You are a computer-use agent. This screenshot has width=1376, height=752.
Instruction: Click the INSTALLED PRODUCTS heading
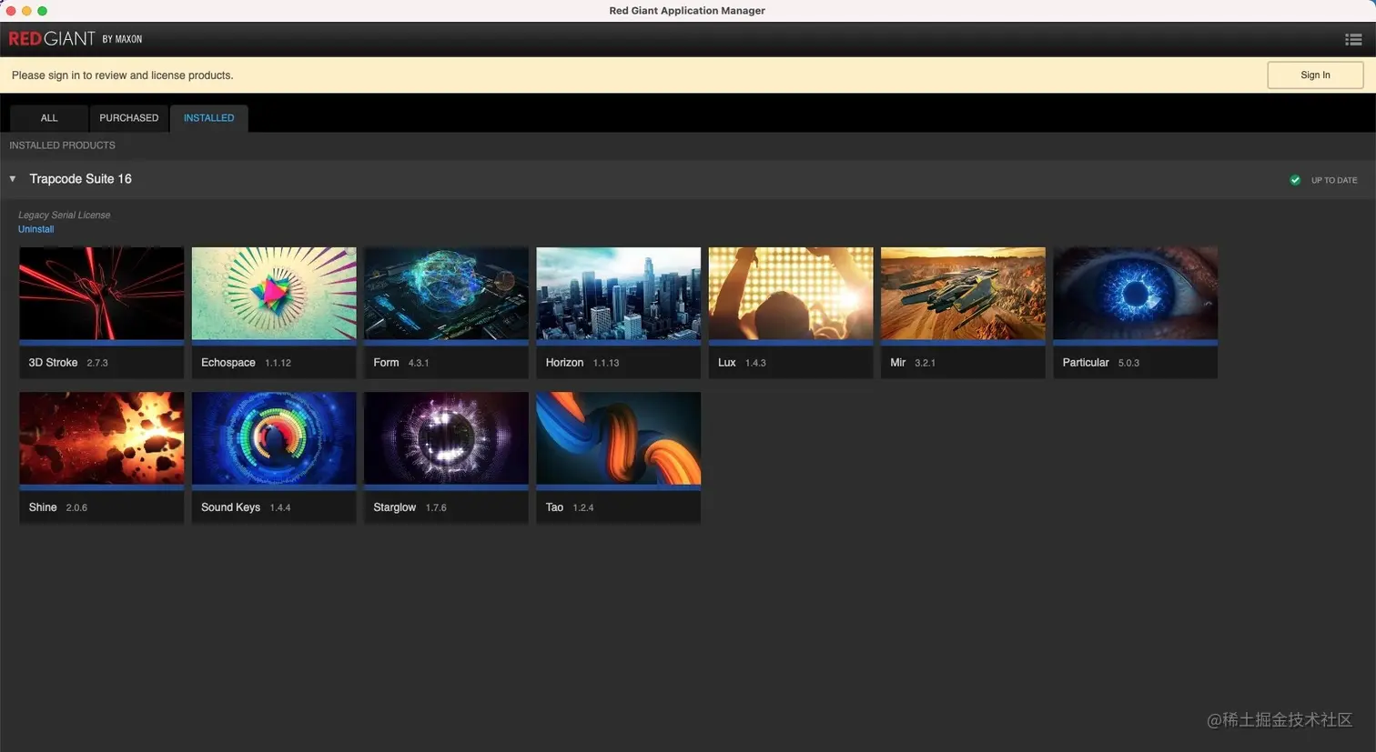click(x=62, y=145)
